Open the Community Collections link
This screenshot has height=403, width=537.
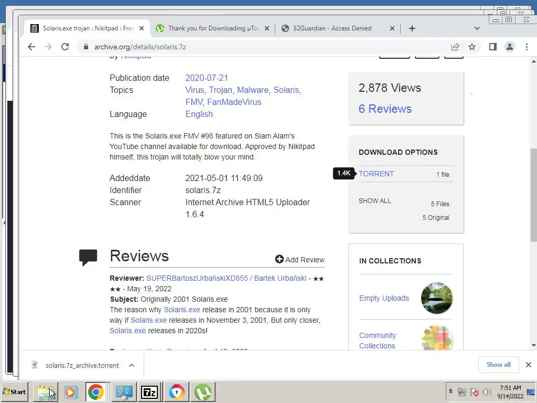[378, 341]
